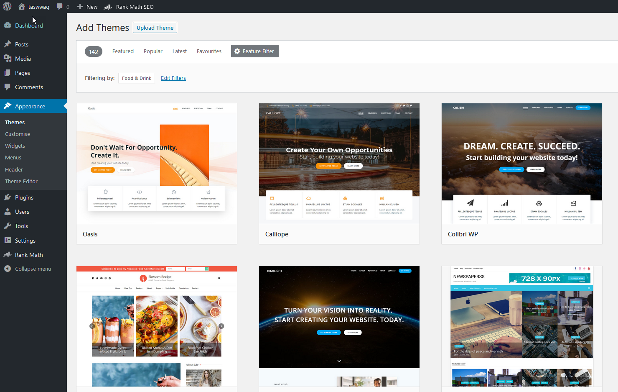Image resolution: width=618 pixels, height=392 pixels.
Task: Click the Upload Theme button
Action: (155, 28)
